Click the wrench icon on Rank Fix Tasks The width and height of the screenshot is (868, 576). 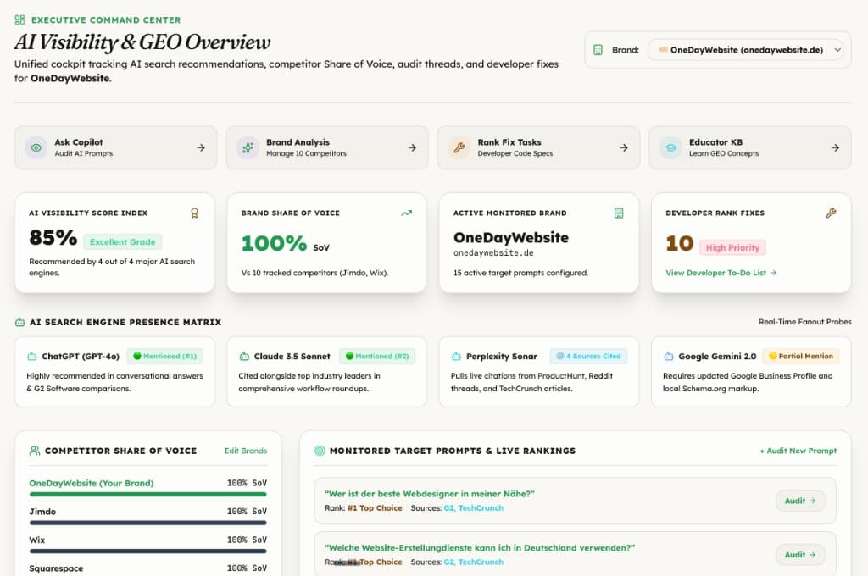coord(459,147)
